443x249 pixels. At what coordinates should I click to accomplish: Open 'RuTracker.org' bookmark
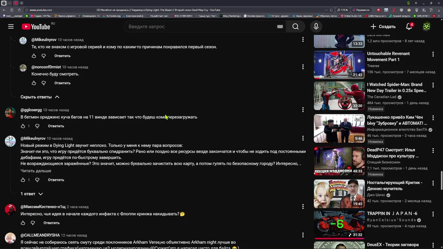(x=111, y=16)
